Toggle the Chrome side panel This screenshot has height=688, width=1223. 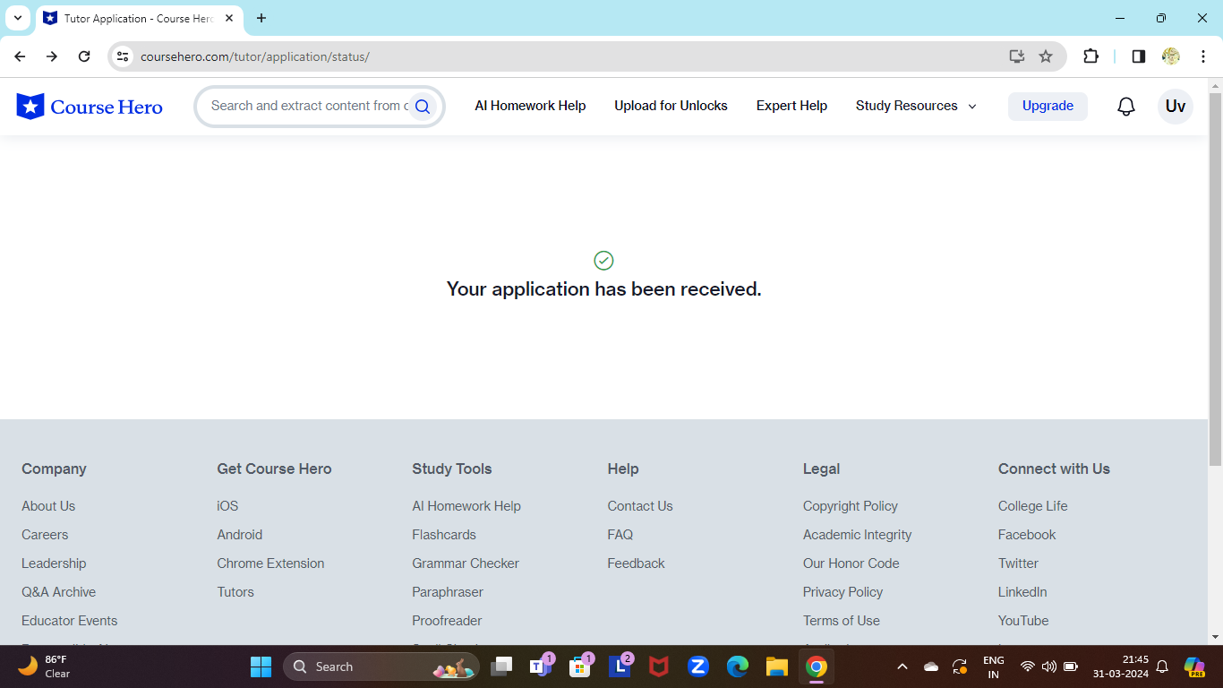tap(1139, 56)
